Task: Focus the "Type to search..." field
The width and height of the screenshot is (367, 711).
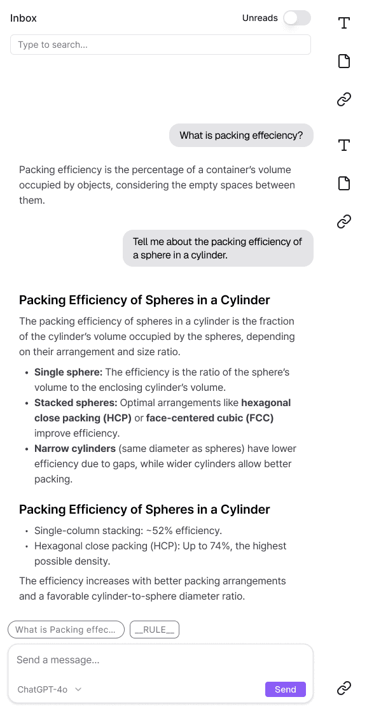Action: pyautogui.click(x=160, y=45)
